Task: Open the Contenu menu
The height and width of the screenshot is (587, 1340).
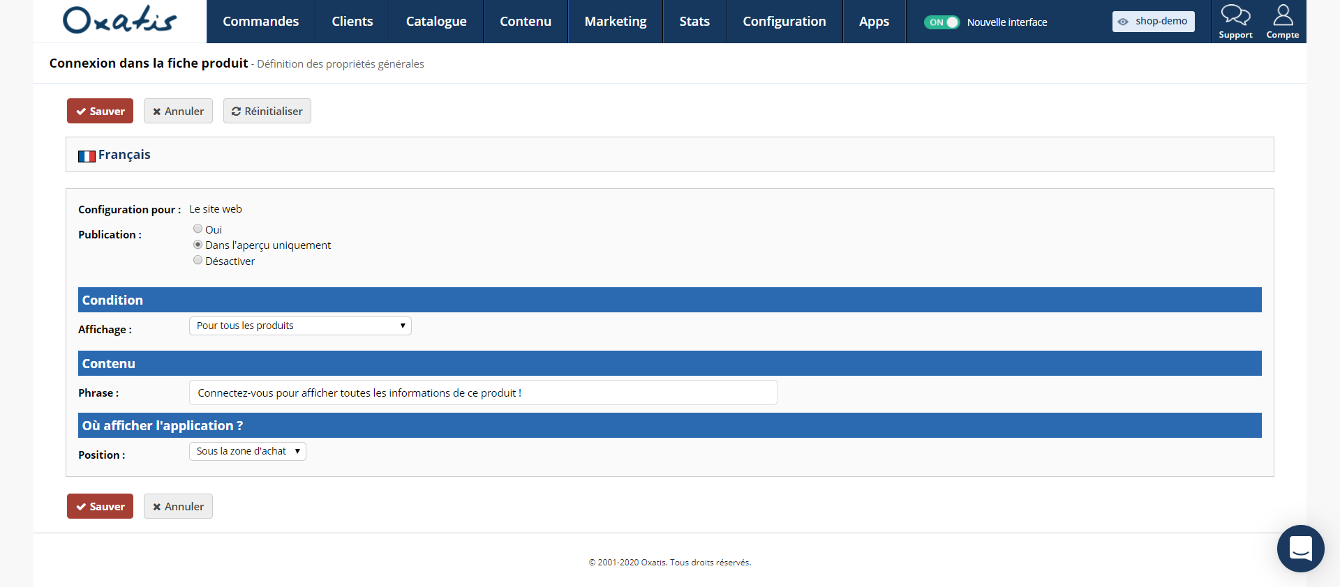Action: point(526,22)
